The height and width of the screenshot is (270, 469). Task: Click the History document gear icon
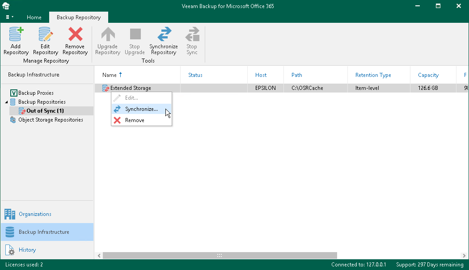click(10, 250)
